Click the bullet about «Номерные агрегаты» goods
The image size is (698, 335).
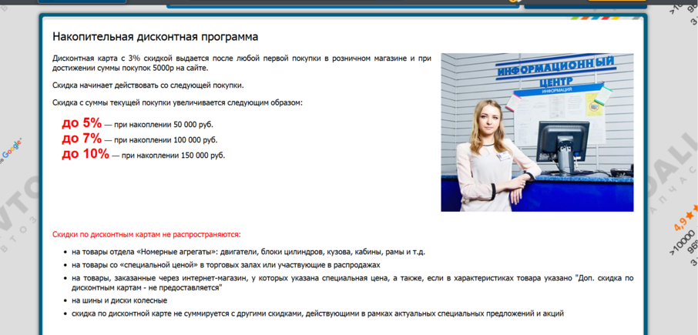[248, 252]
